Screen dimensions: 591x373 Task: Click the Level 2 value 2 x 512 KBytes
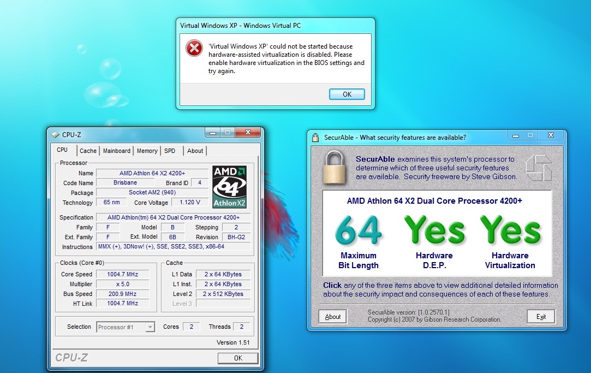click(x=223, y=294)
